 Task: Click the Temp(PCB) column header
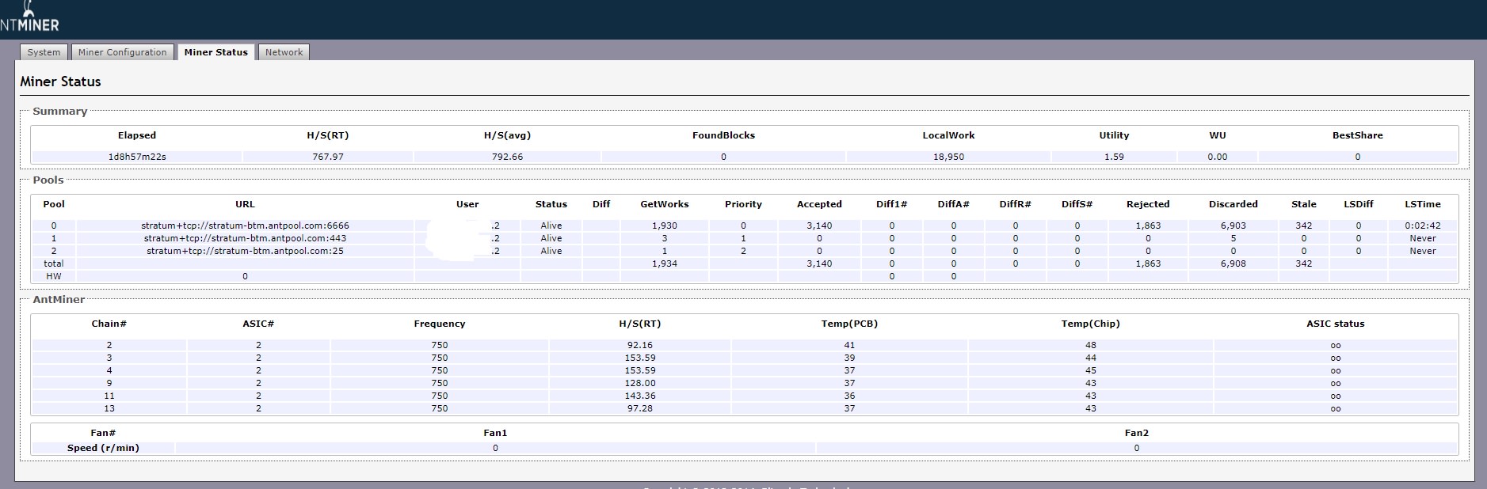tap(849, 324)
